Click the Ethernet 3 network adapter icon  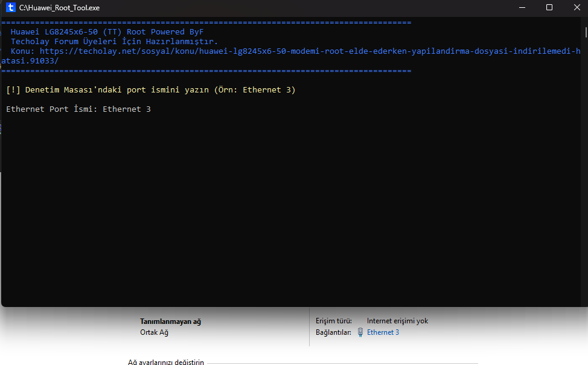tap(360, 332)
